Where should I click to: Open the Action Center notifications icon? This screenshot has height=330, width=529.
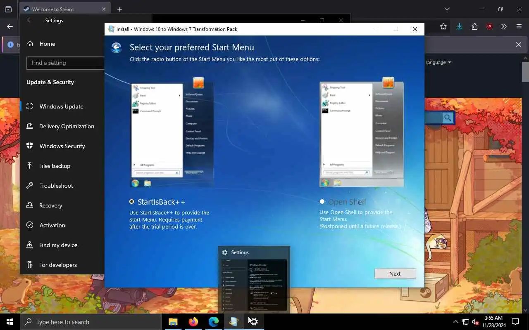(515, 322)
